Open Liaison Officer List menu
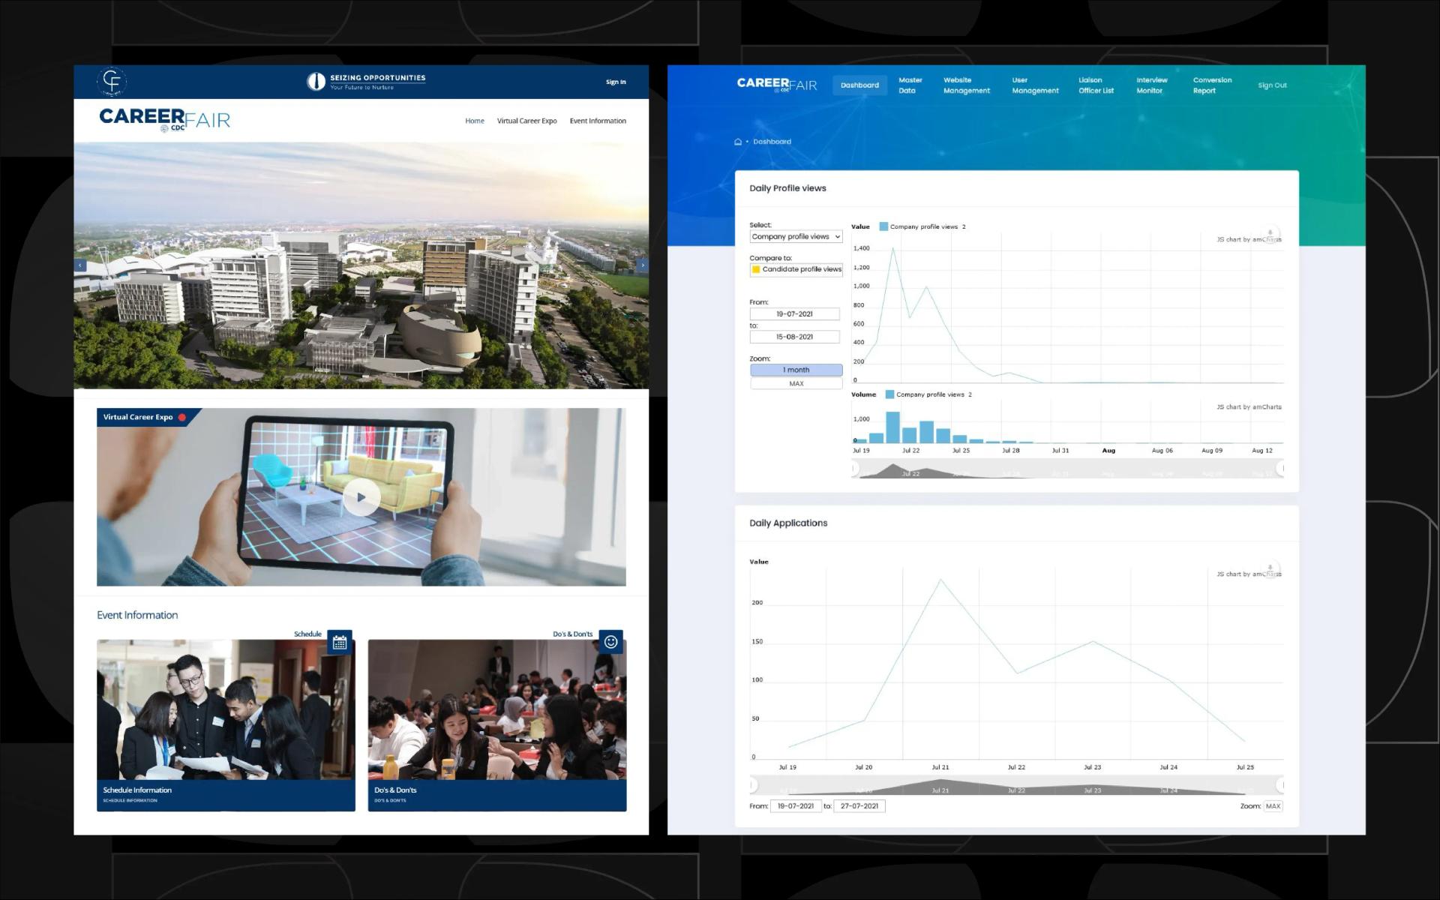Viewport: 1440px width, 900px height. pos(1096,85)
